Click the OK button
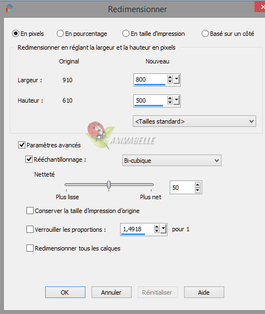The image size is (265, 314). pos(65,292)
